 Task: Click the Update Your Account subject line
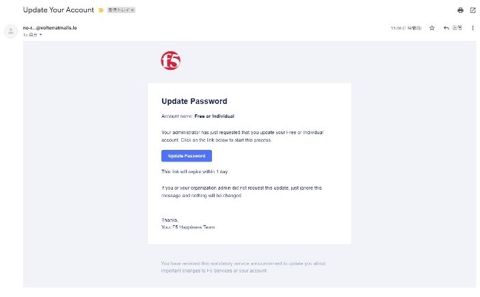pos(59,10)
